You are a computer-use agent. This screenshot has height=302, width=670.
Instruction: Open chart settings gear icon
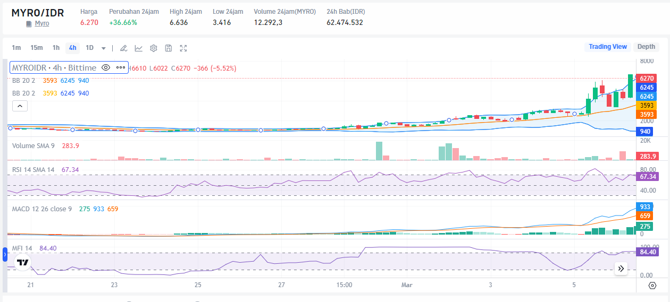154,48
